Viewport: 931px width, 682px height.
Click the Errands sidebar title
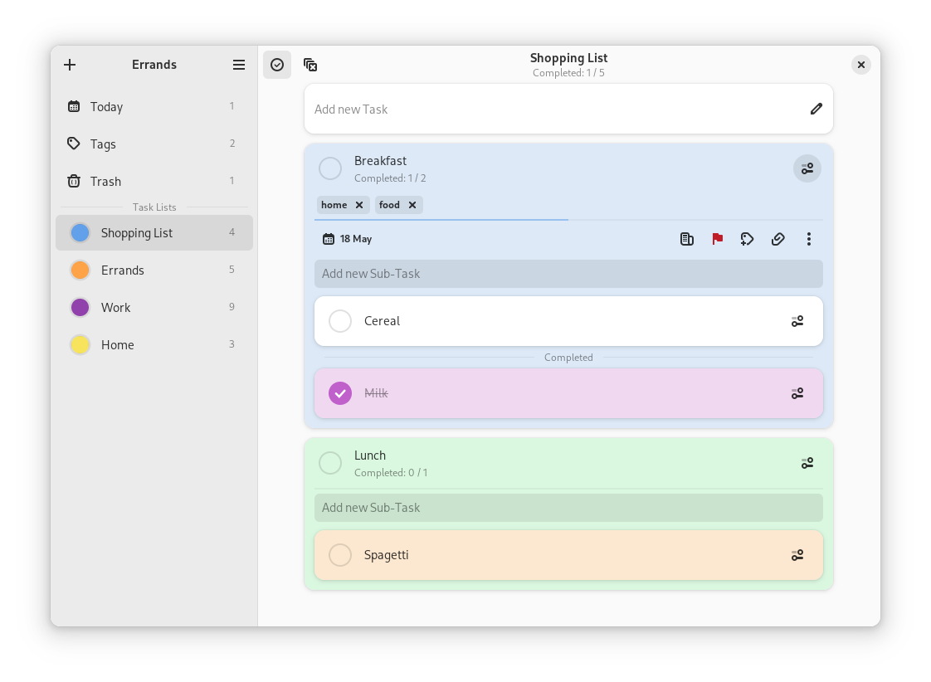pos(154,65)
